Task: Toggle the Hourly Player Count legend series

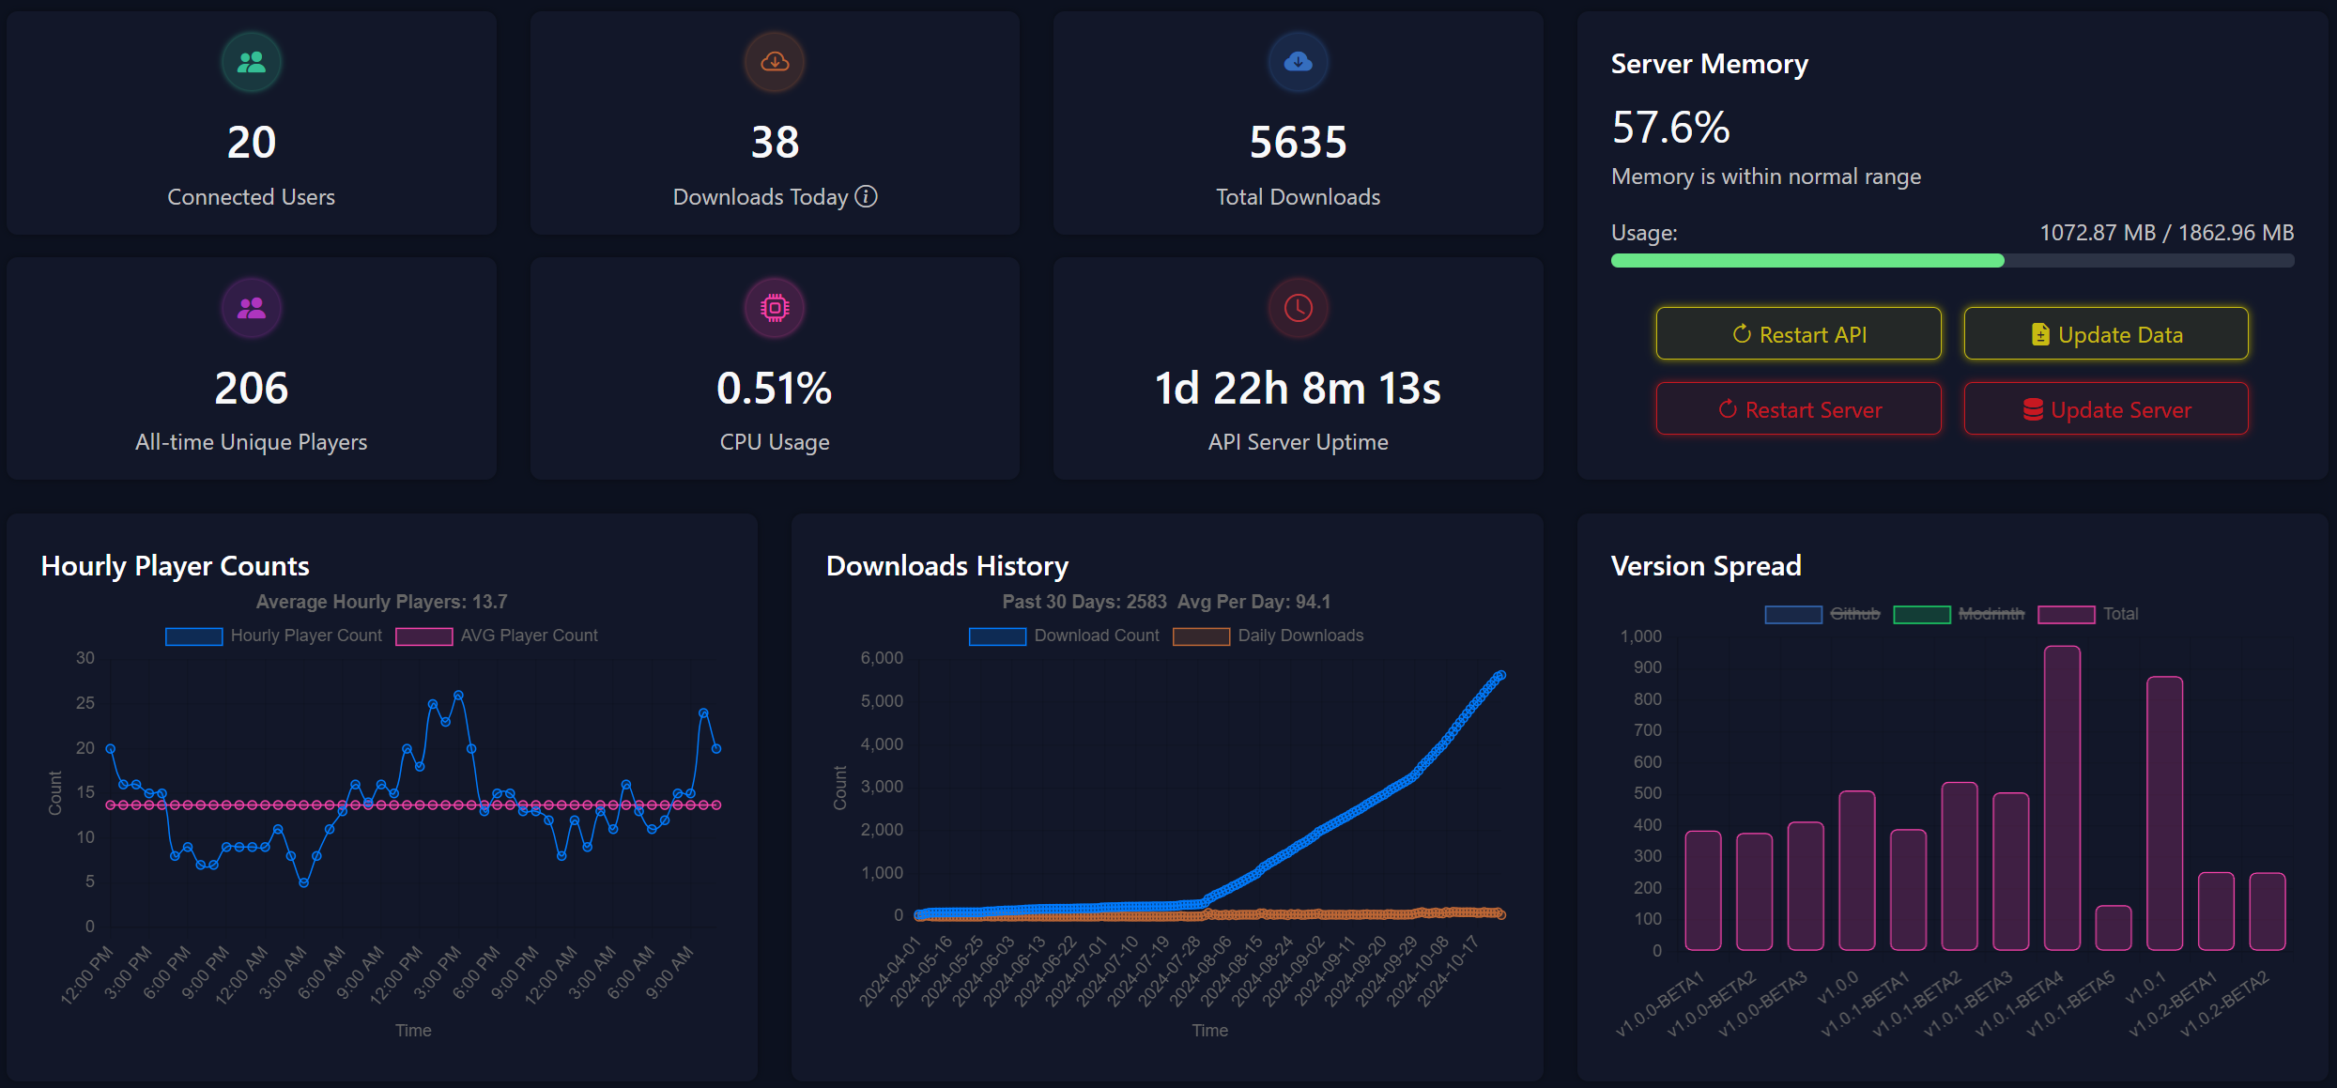Action: [x=274, y=636]
